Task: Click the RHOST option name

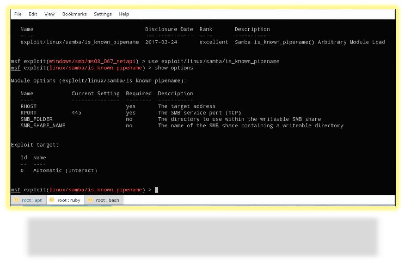Action: click(28, 106)
